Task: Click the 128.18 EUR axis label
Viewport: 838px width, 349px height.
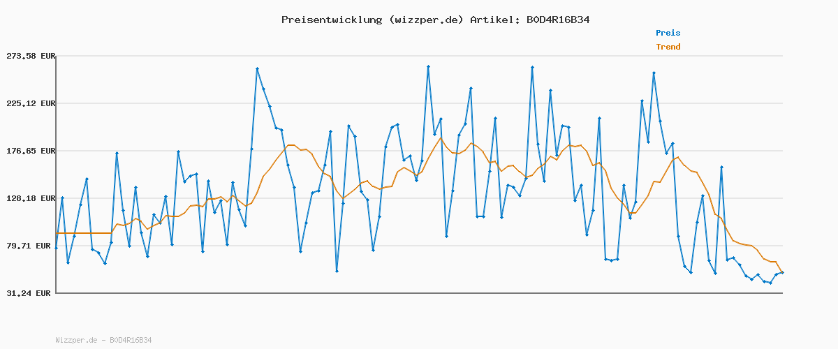Action: pos(30,198)
